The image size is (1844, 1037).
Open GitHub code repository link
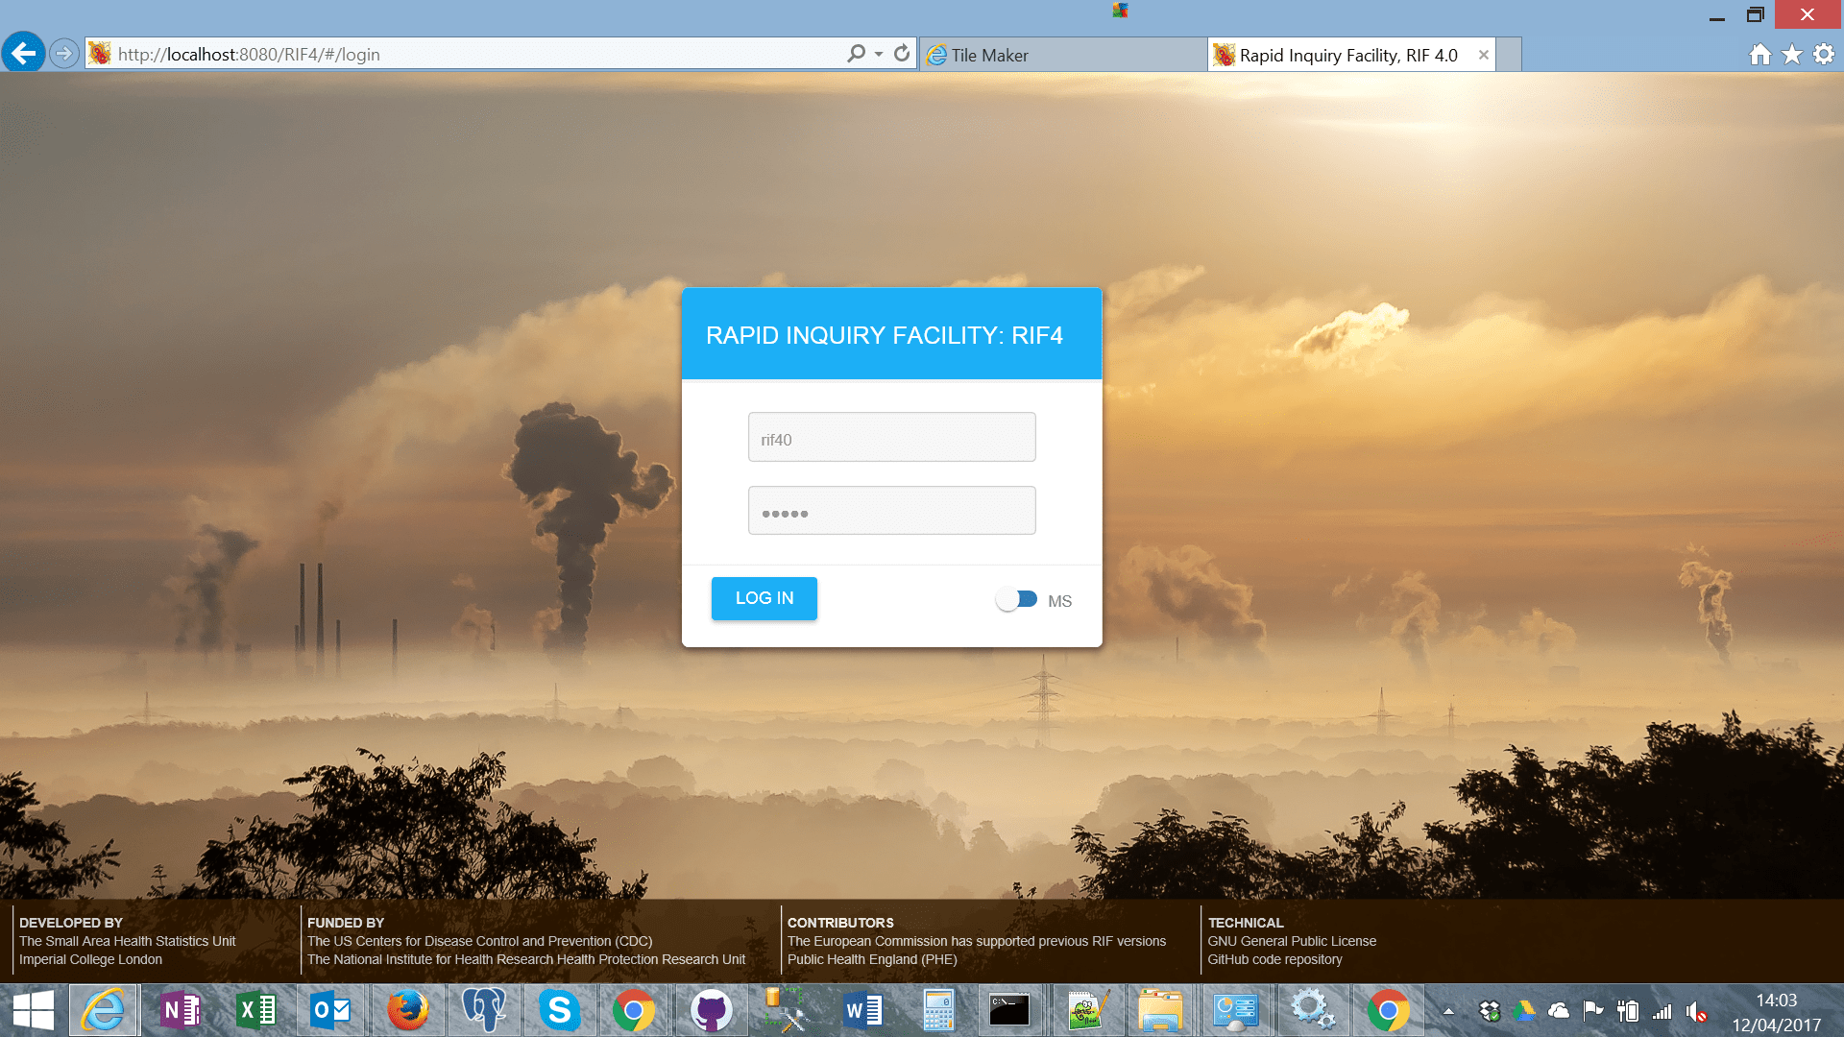coord(1274,959)
